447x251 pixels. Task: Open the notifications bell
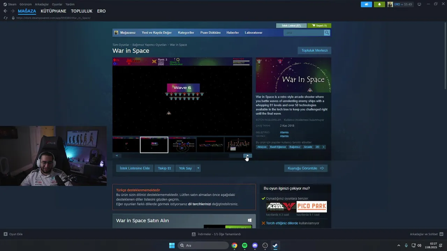(379, 4)
